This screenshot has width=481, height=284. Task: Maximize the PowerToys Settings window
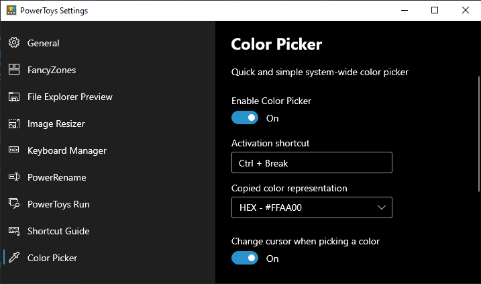coord(435,11)
